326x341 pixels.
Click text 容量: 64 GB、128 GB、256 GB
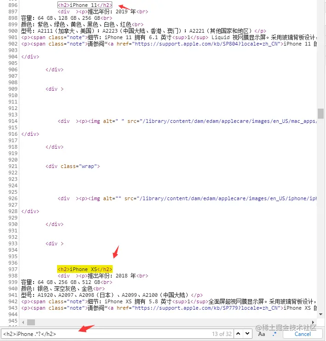(x=60, y=18)
